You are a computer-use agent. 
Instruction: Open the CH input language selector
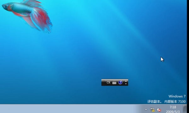pyautogui.click(x=108, y=83)
